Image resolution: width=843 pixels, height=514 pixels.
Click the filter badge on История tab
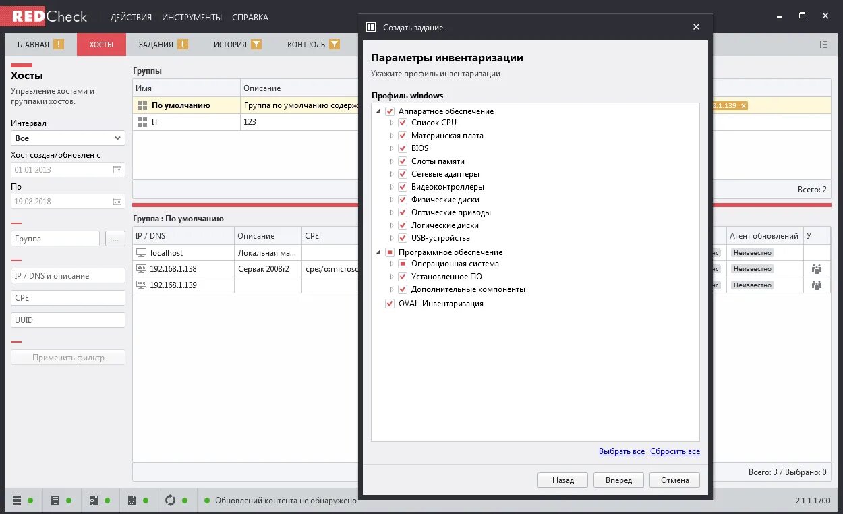[x=256, y=45]
